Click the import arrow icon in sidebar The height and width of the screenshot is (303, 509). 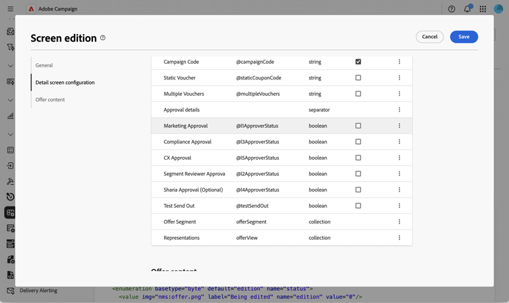coord(10,166)
